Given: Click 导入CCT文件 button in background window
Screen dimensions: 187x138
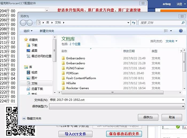Looking at the screenshot, I should coord(75,134).
